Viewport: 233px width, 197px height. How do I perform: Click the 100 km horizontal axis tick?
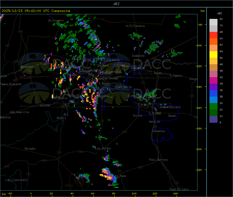pyautogui.click(x=134, y=193)
